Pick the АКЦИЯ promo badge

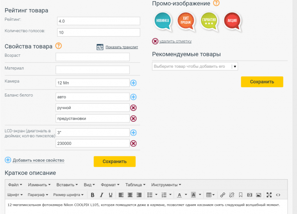click(233, 21)
